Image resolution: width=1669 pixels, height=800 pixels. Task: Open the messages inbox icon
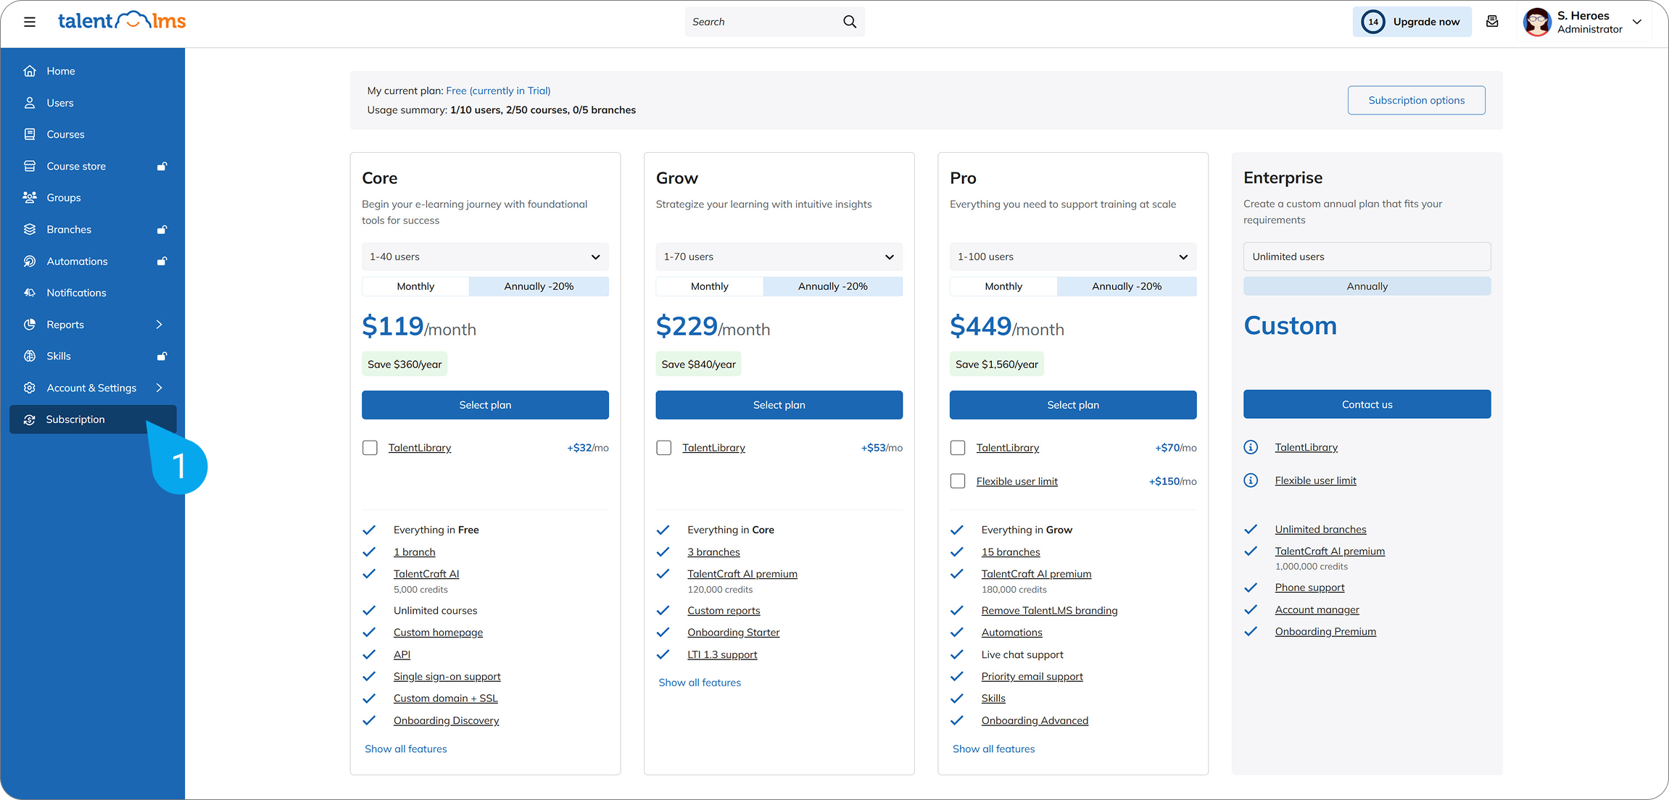pyautogui.click(x=1492, y=22)
